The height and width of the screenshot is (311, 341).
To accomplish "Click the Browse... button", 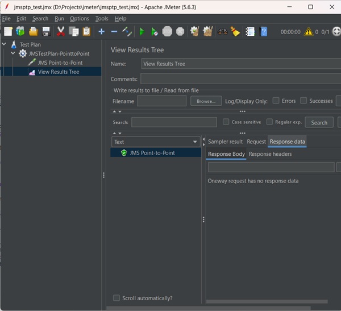I will click(206, 101).
